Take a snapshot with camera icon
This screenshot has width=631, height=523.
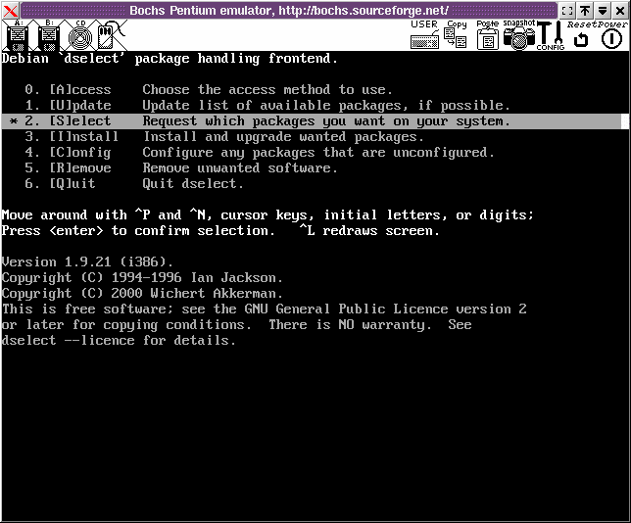pyautogui.click(x=519, y=36)
